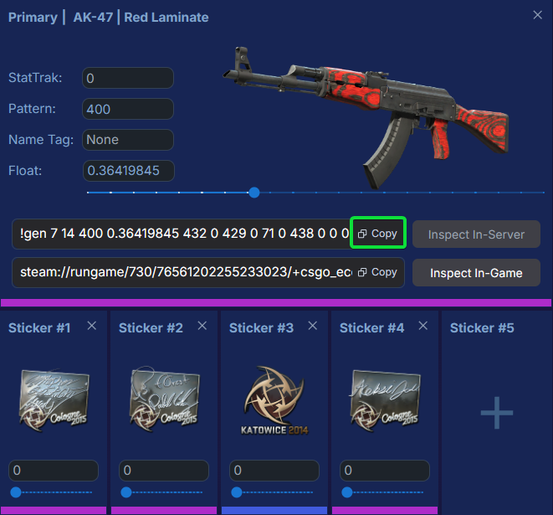Select the Sticker #4 Cologne 2015 signature image
This screenshot has width=553, height=515.
[385, 400]
